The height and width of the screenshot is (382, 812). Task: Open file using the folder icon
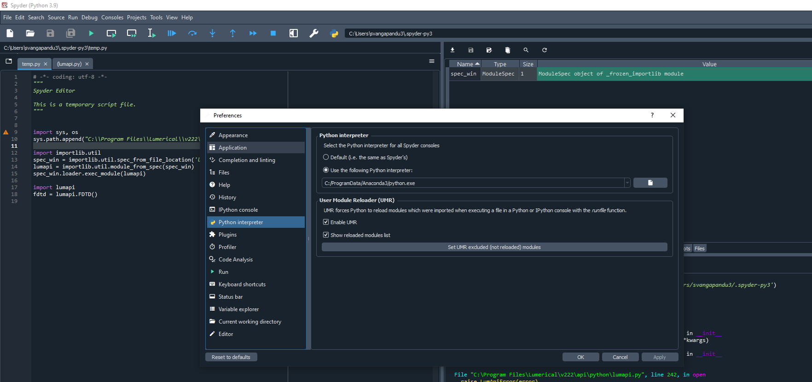coord(30,33)
